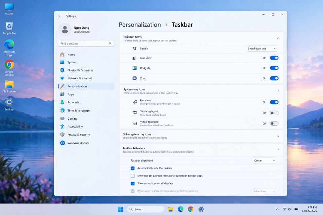
Task: Open the Windows Start button
Action: coord(121,209)
